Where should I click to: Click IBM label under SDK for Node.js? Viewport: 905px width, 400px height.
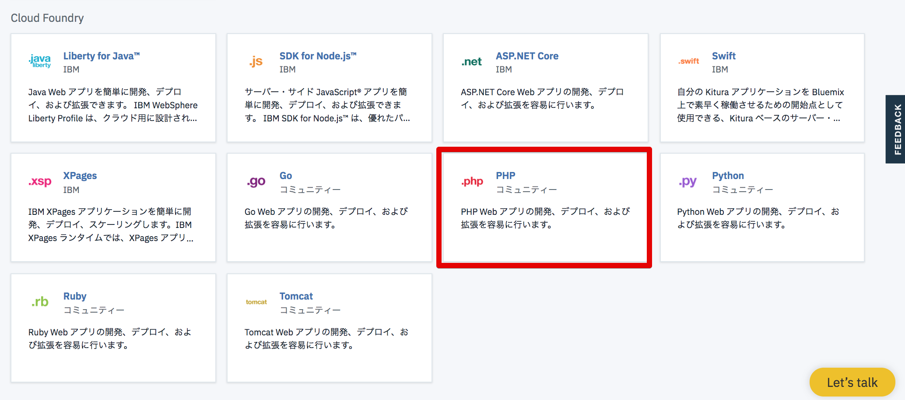288,69
